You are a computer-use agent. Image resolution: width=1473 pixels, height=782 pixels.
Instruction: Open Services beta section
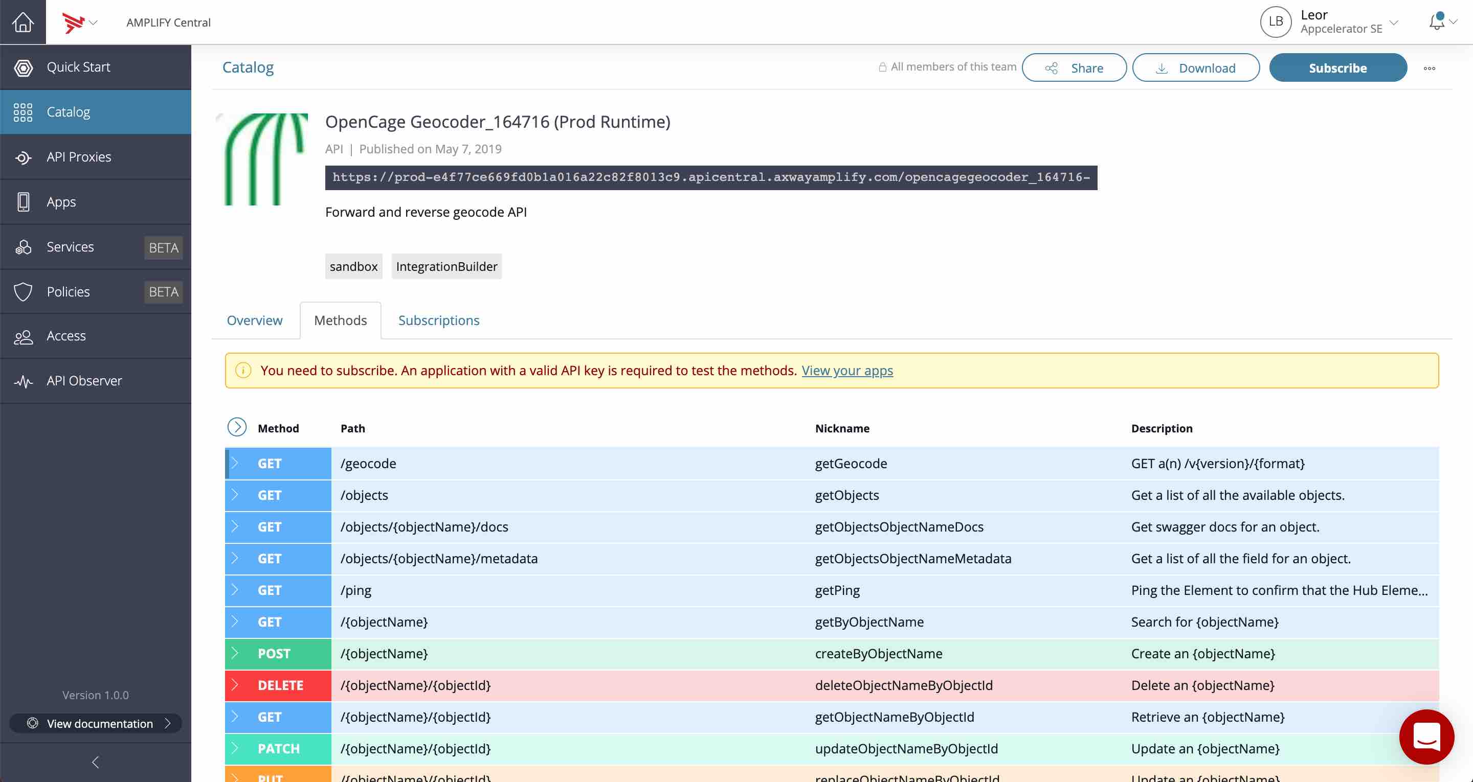click(96, 247)
